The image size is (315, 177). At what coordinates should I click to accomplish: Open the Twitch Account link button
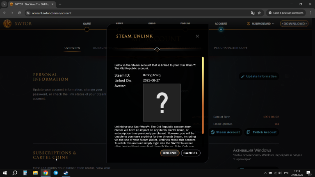coord(262,132)
